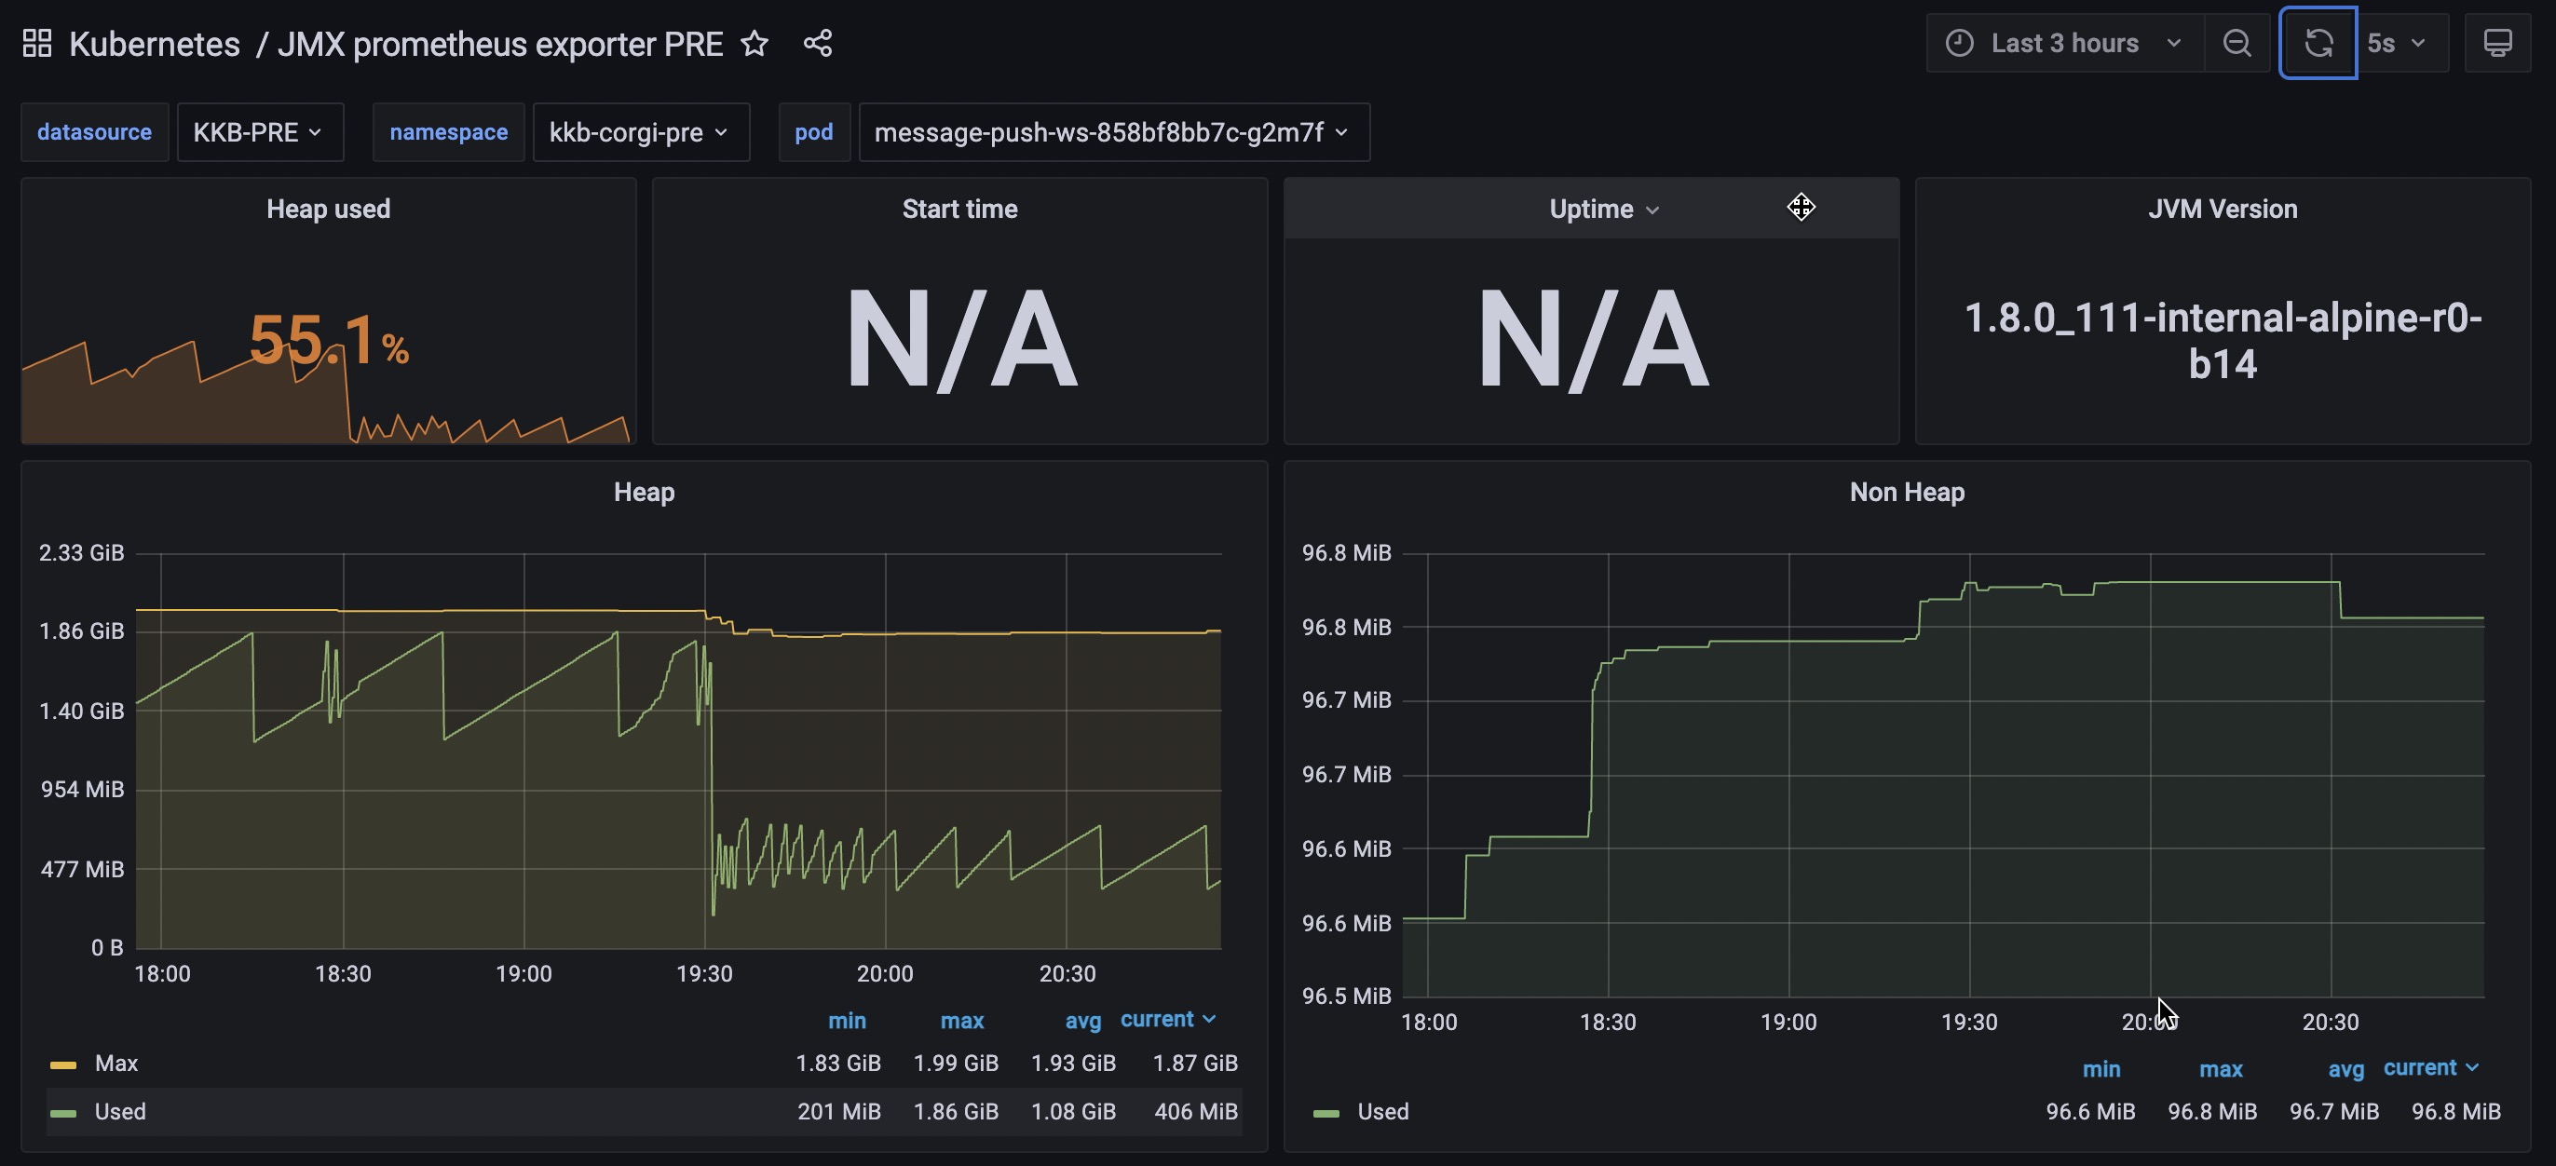Click the Non Heap min value 96.6 MiB
The height and width of the screenshot is (1166, 2556).
2090,1111
